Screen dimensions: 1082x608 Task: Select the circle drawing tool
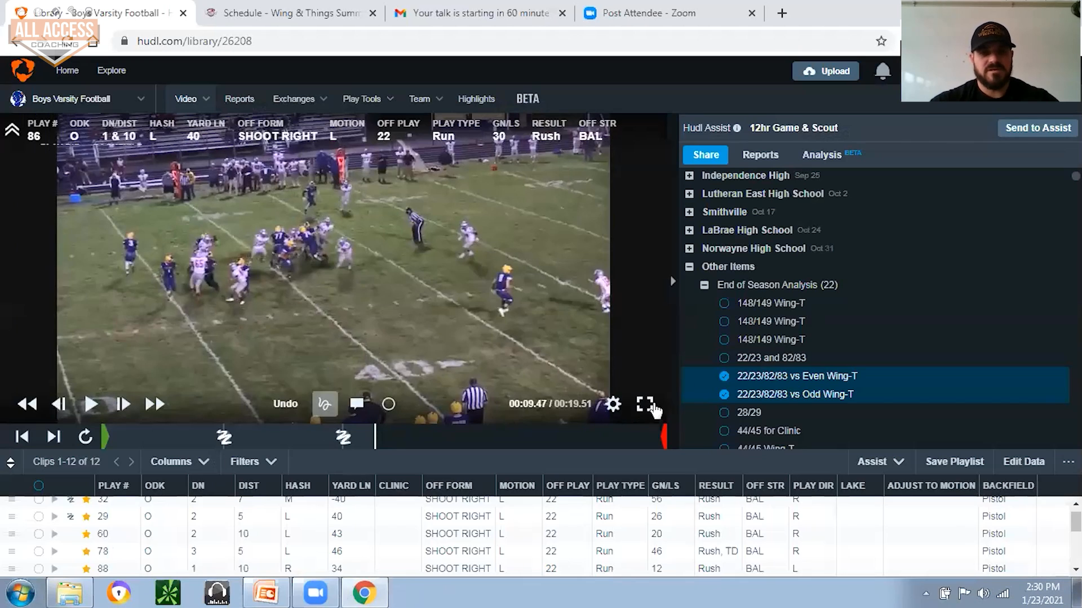point(389,404)
